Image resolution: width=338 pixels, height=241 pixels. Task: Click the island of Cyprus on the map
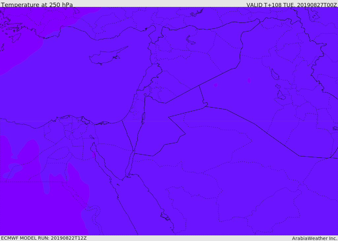[106, 56]
